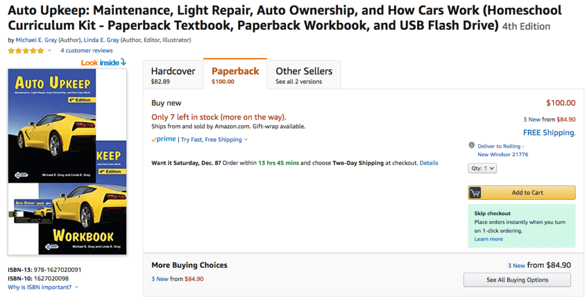Click Learn more about 1-click ordering
The height and width of the screenshot is (297, 587).
click(x=488, y=239)
